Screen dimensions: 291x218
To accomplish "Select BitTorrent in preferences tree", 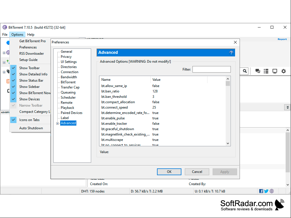I will pos(68,82).
